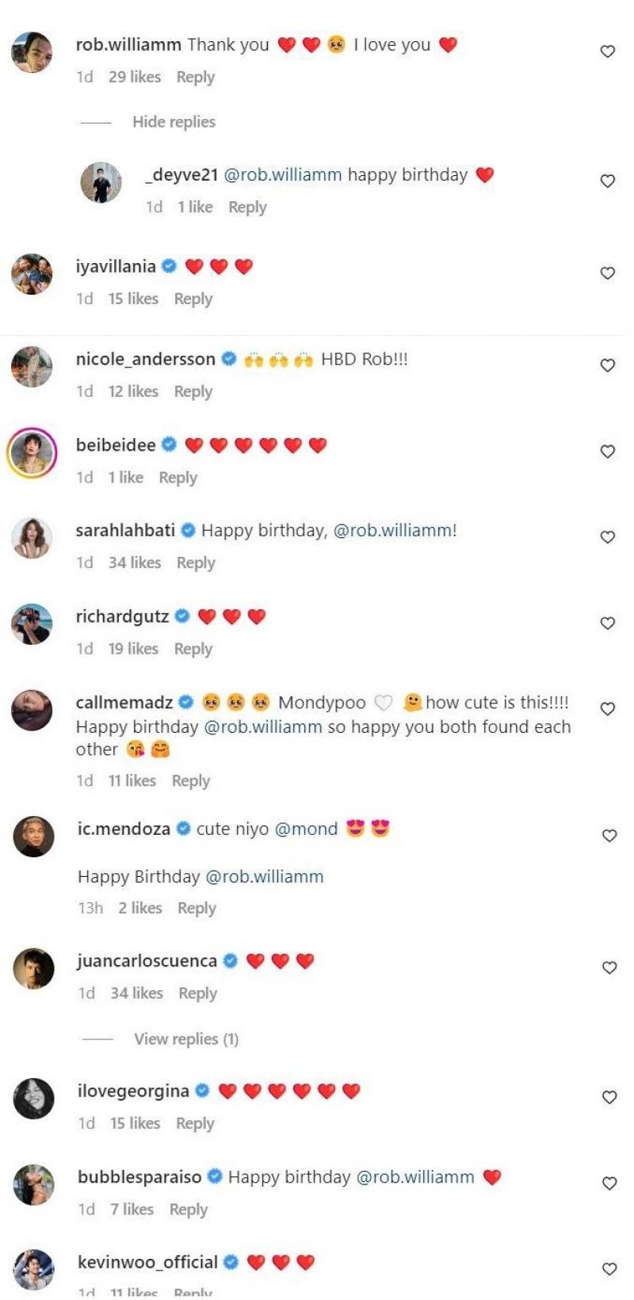The width and height of the screenshot is (634, 1300).
Task: Like the iyavillania comment with heart icon
Action: (607, 273)
